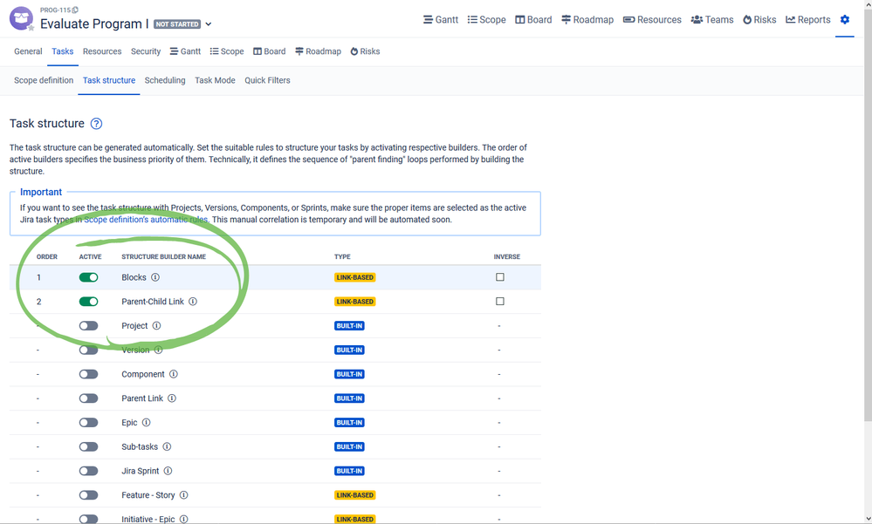Show info for Initiative - Epic builder
This screenshot has height=524, width=872.
point(183,519)
